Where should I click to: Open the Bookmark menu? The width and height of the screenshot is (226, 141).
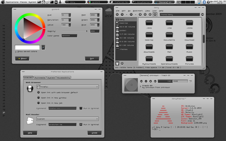pyautogui.click(x=138, y=11)
